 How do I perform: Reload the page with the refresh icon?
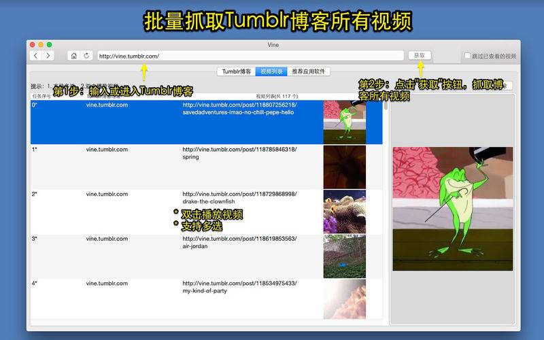pyautogui.click(x=86, y=56)
